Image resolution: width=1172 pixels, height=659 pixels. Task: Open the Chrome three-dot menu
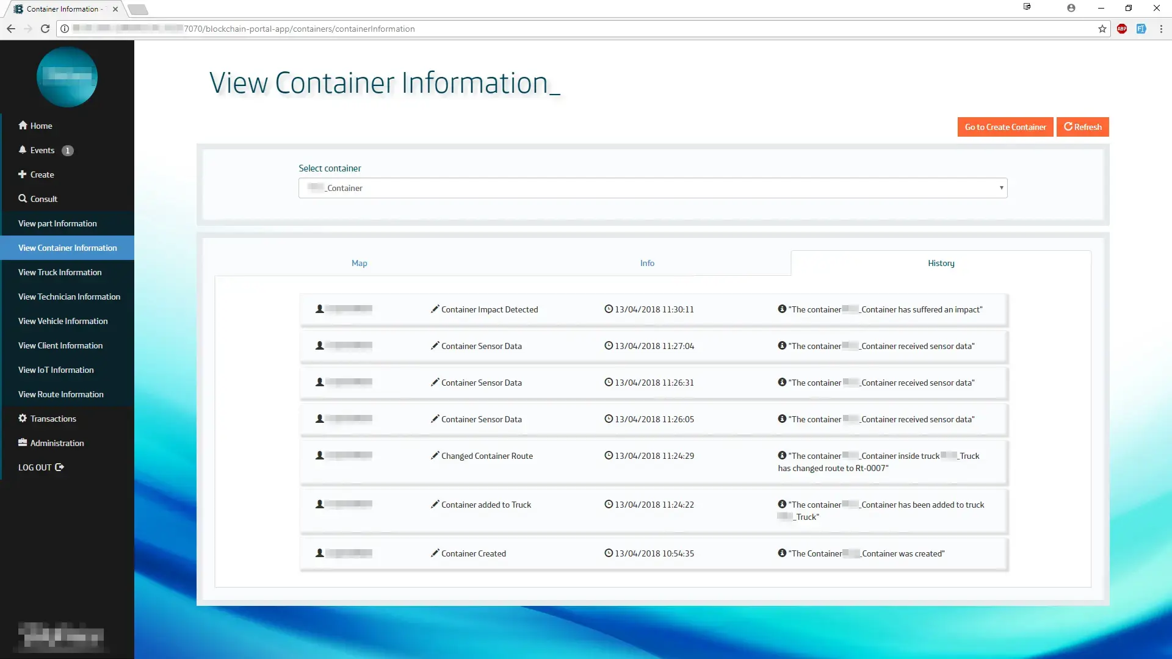pyautogui.click(x=1160, y=29)
